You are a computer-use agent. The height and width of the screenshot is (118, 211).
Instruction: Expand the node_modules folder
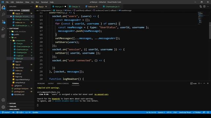point(20,31)
